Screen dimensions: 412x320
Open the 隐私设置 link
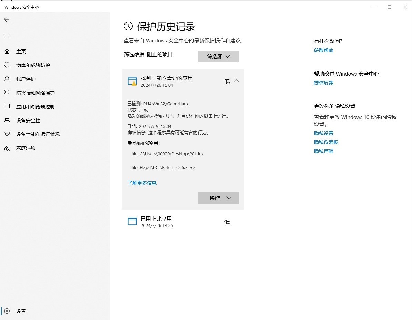(x=323, y=133)
